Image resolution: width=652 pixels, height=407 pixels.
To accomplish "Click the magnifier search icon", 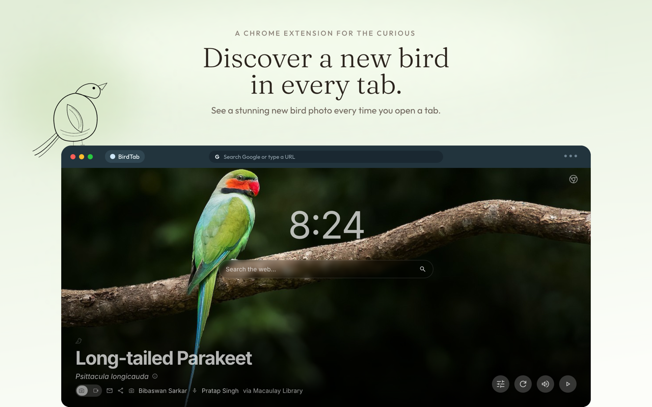I will [x=422, y=269].
